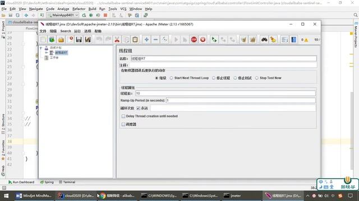This screenshot has width=359, height=201.
Task: Click the 线程数 thread count field
Action: [x=225, y=93]
